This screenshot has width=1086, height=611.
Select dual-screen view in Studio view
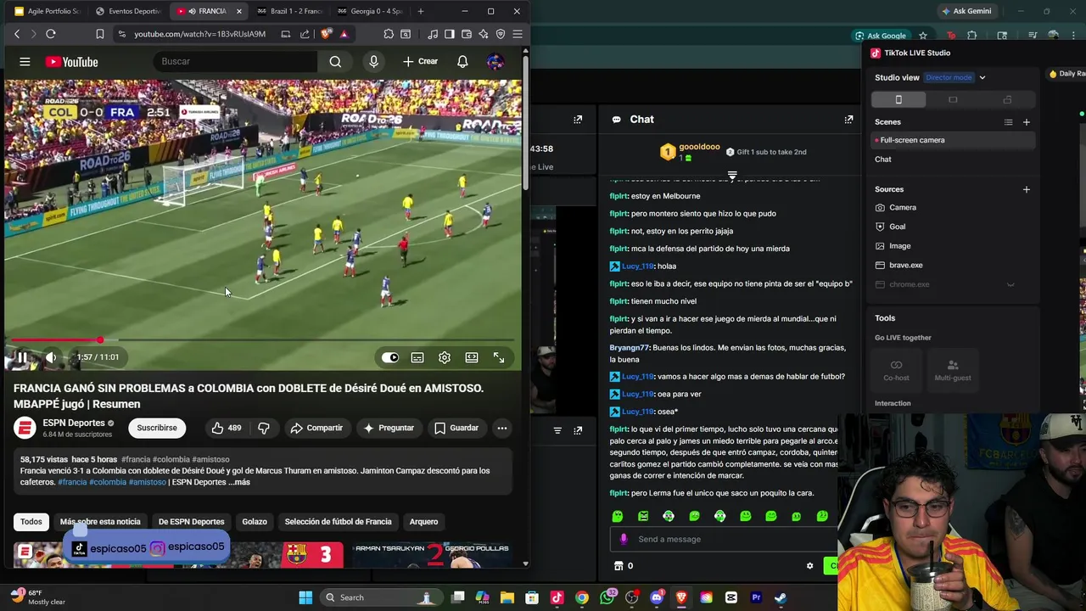[1007, 100]
